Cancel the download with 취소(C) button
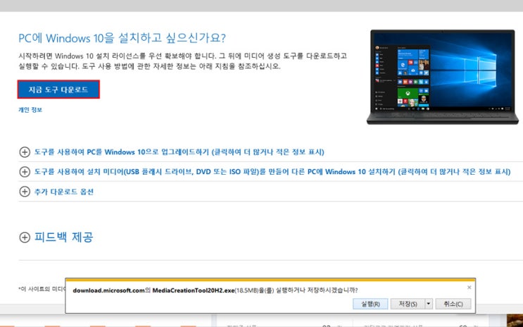The height and width of the screenshot is (327, 523). (x=453, y=304)
